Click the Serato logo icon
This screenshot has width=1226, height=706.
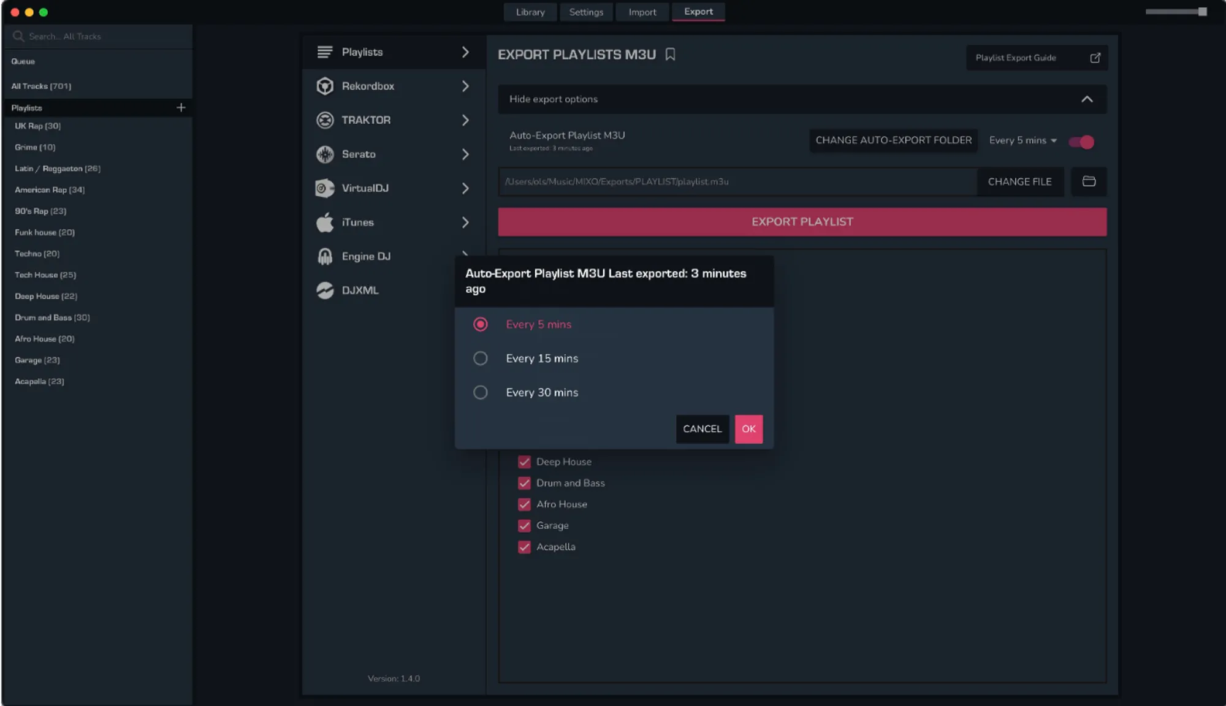324,154
